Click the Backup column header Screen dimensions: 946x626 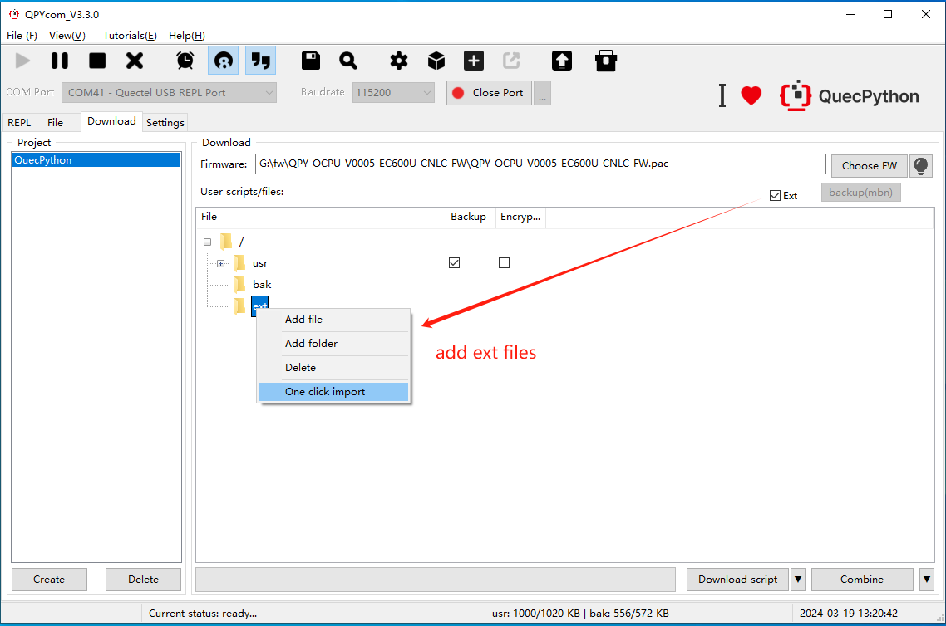pos(470,217)
